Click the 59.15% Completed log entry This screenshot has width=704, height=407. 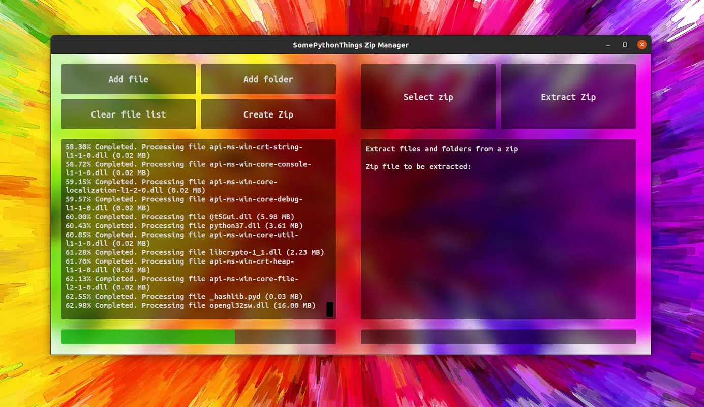pos(171,186)
